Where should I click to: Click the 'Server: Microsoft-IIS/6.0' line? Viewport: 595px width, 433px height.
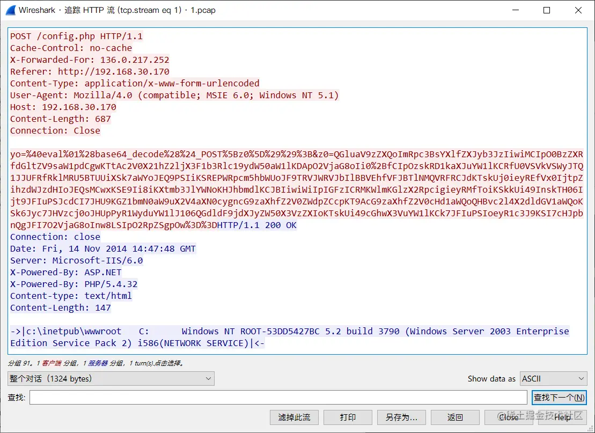coord(76,260)
